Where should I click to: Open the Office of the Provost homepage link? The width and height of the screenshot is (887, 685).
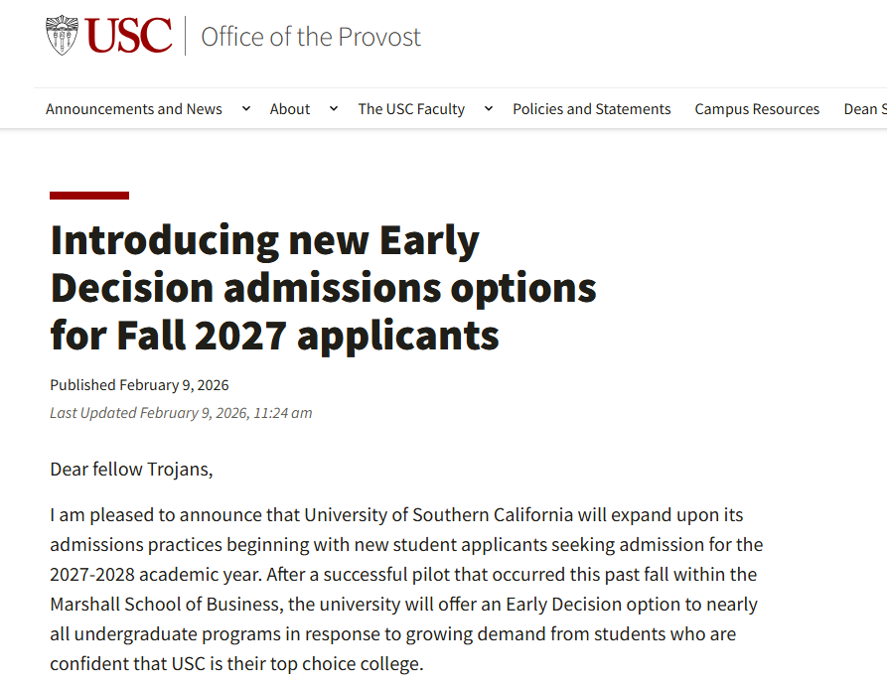[311, 37]
